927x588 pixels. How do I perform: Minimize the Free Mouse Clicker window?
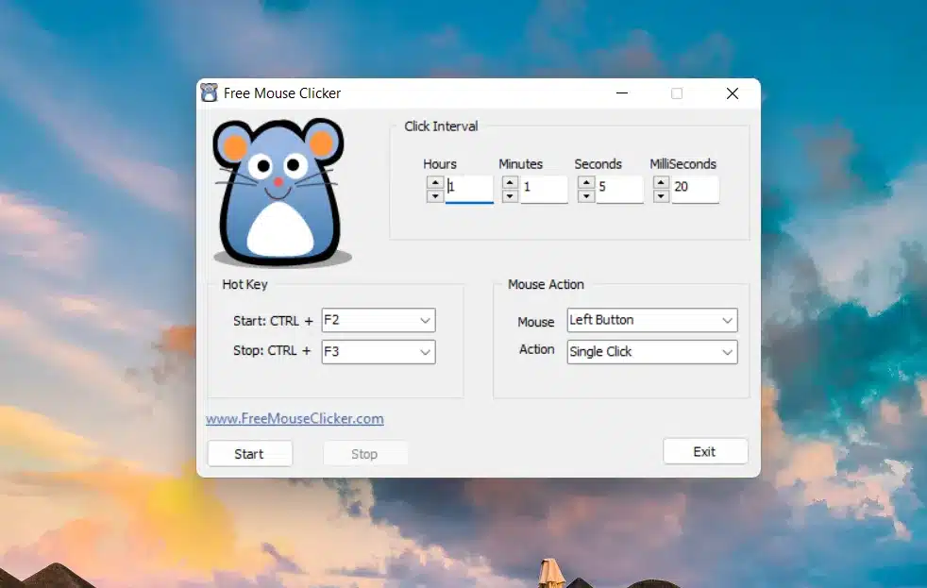coord(622,93)
